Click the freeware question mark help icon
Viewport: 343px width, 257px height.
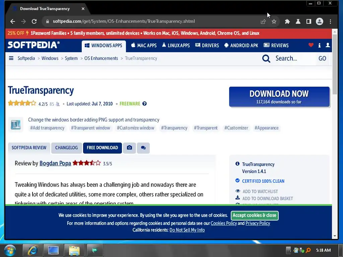tap(144, 104)
